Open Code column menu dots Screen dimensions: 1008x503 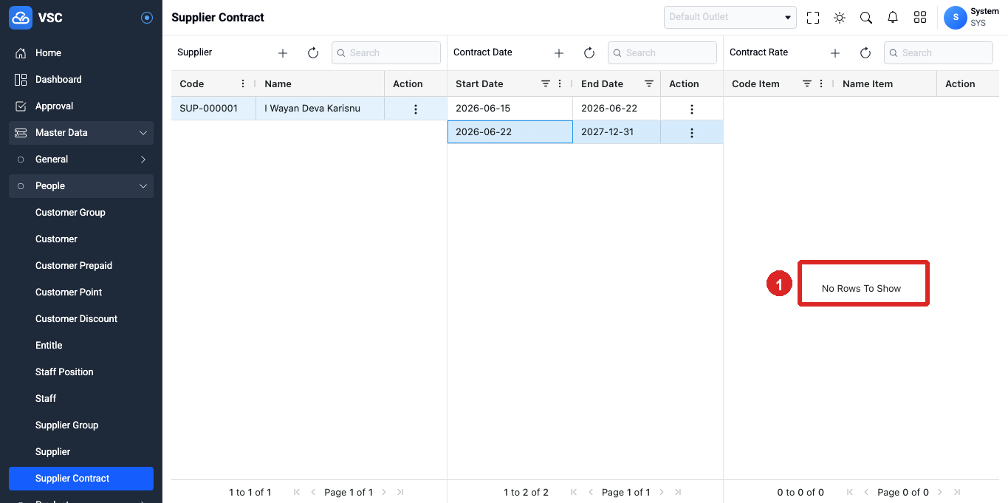243,84
